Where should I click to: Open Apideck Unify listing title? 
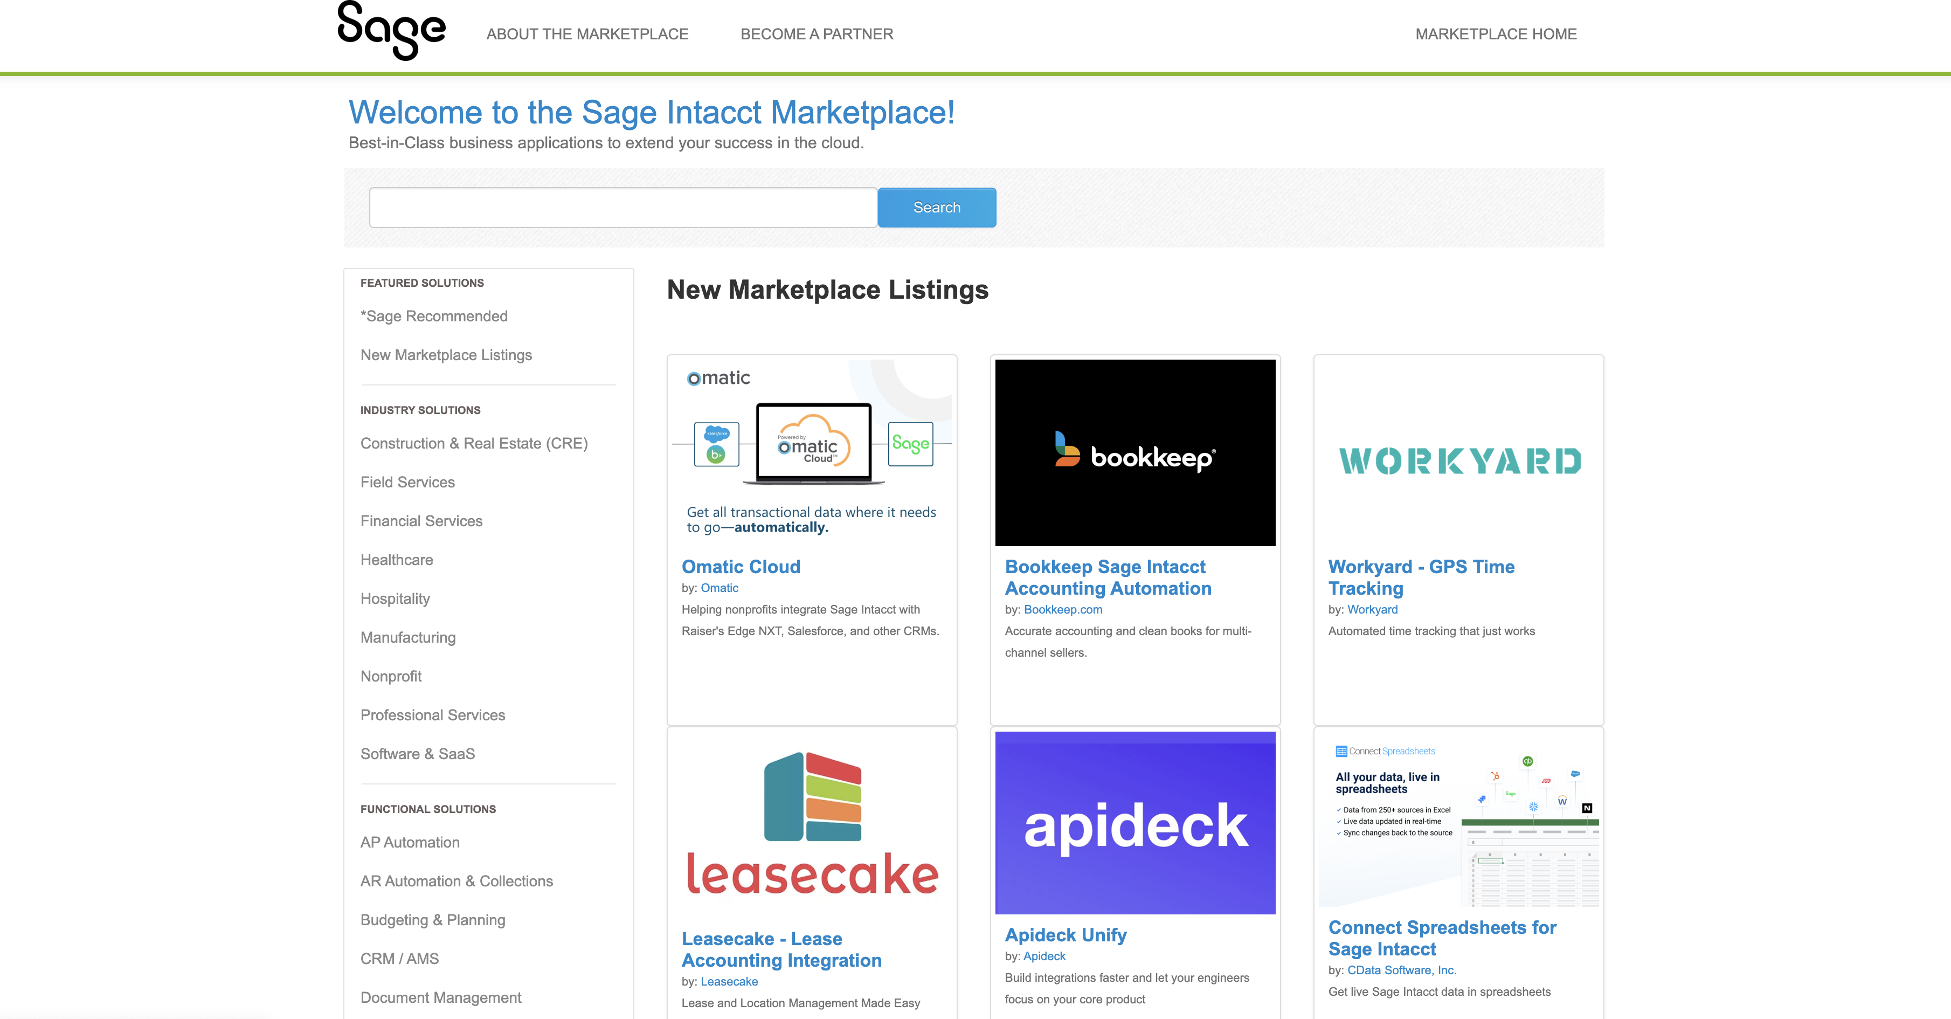click(1066, 935)
